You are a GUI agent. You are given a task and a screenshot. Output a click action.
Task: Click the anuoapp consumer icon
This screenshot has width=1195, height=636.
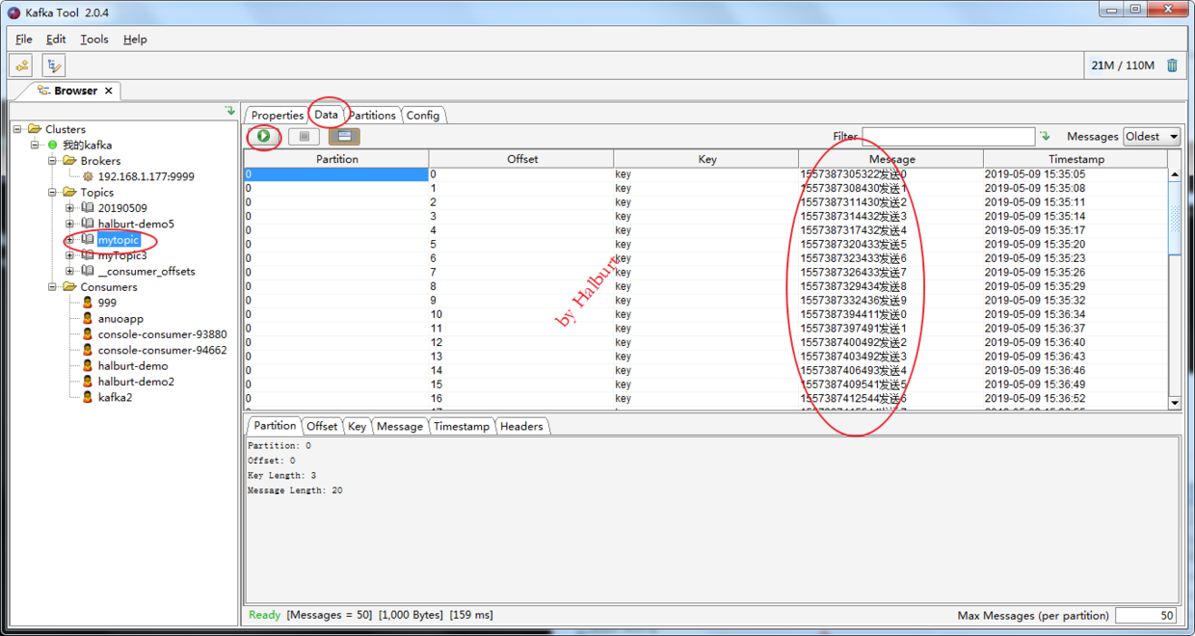(x=87, y=318)
